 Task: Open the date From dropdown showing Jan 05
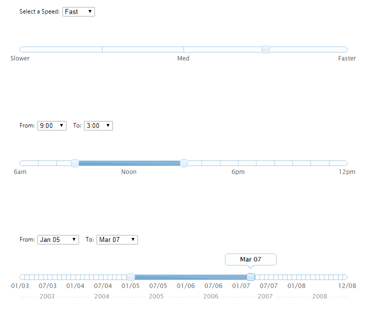click(x=58, y=239)
